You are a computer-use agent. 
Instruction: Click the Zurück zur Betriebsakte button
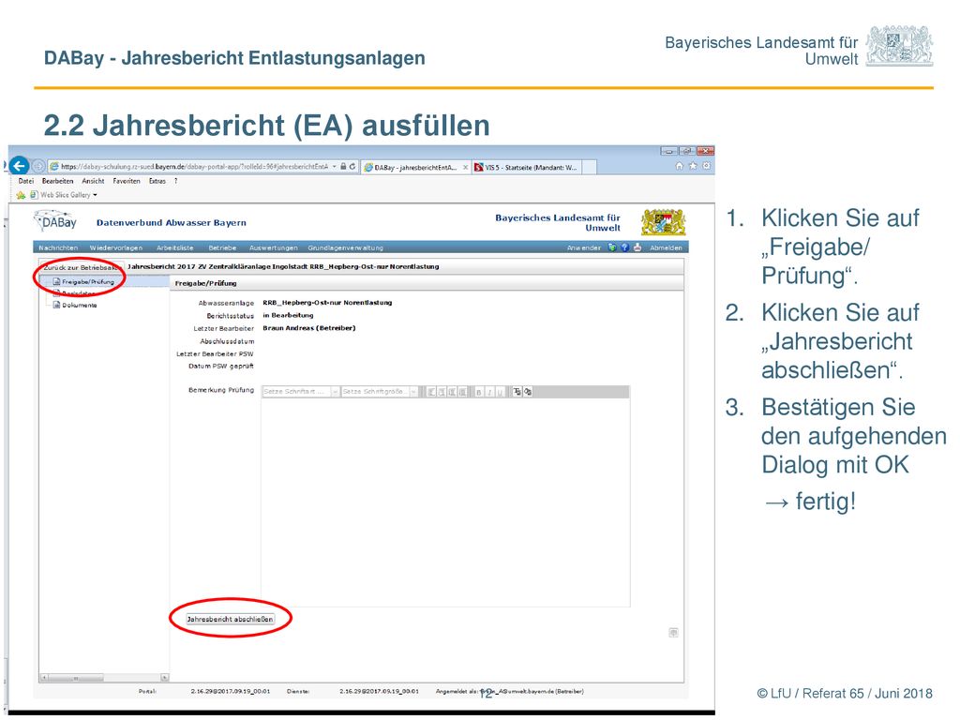pyautogui.click(x=81, y=267)
